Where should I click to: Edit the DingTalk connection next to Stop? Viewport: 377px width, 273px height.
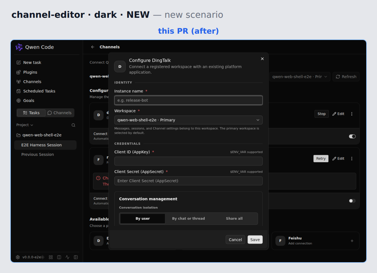pyautogui.click(x=338, y=114)
